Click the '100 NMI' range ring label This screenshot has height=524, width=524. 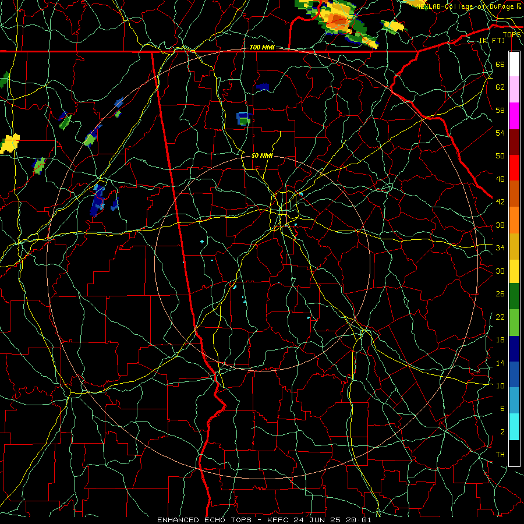coord(261,47)
